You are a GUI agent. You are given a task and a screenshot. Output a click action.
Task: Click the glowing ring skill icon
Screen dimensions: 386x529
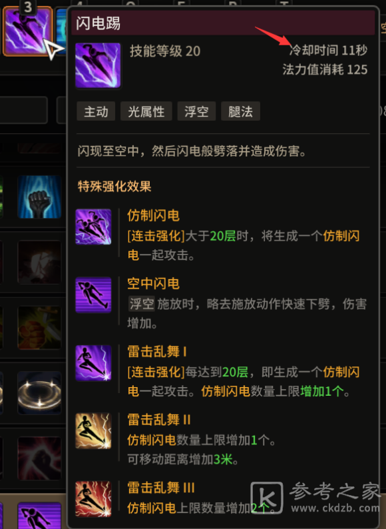(x=39, y=393)
